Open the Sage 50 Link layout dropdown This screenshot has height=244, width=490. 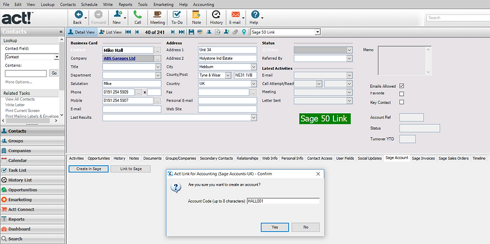coord(318,32)
